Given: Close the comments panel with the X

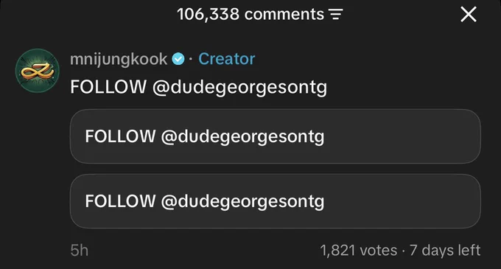Looking at the screenshot, I should click(469, 15).
